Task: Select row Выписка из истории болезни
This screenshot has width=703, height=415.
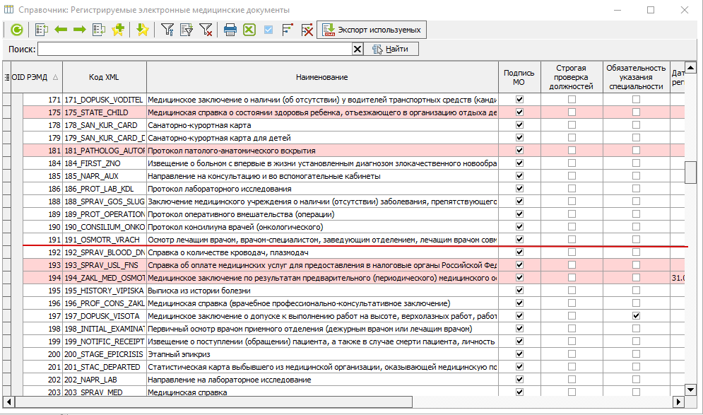Action: click(322, 291)
